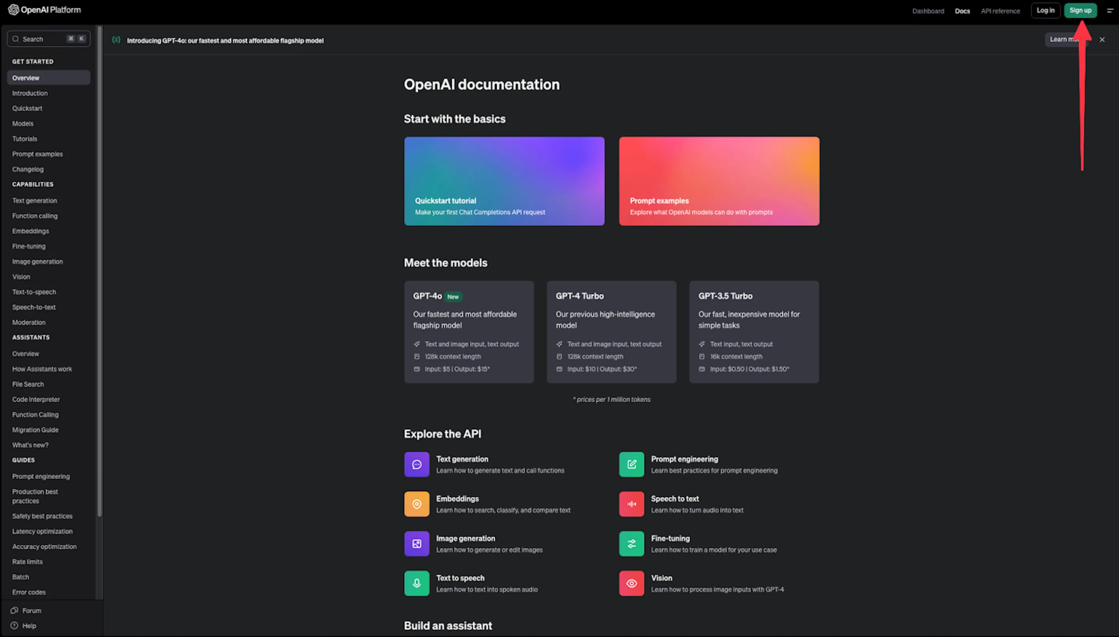Open How Assistants work
1119x637 pixels.
tap(42, 369)
